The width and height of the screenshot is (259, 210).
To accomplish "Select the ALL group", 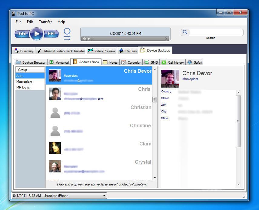I will (30, 76).
